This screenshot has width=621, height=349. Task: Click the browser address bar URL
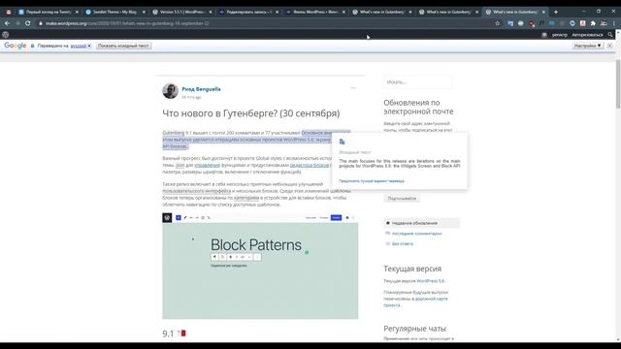coord(127,23)
